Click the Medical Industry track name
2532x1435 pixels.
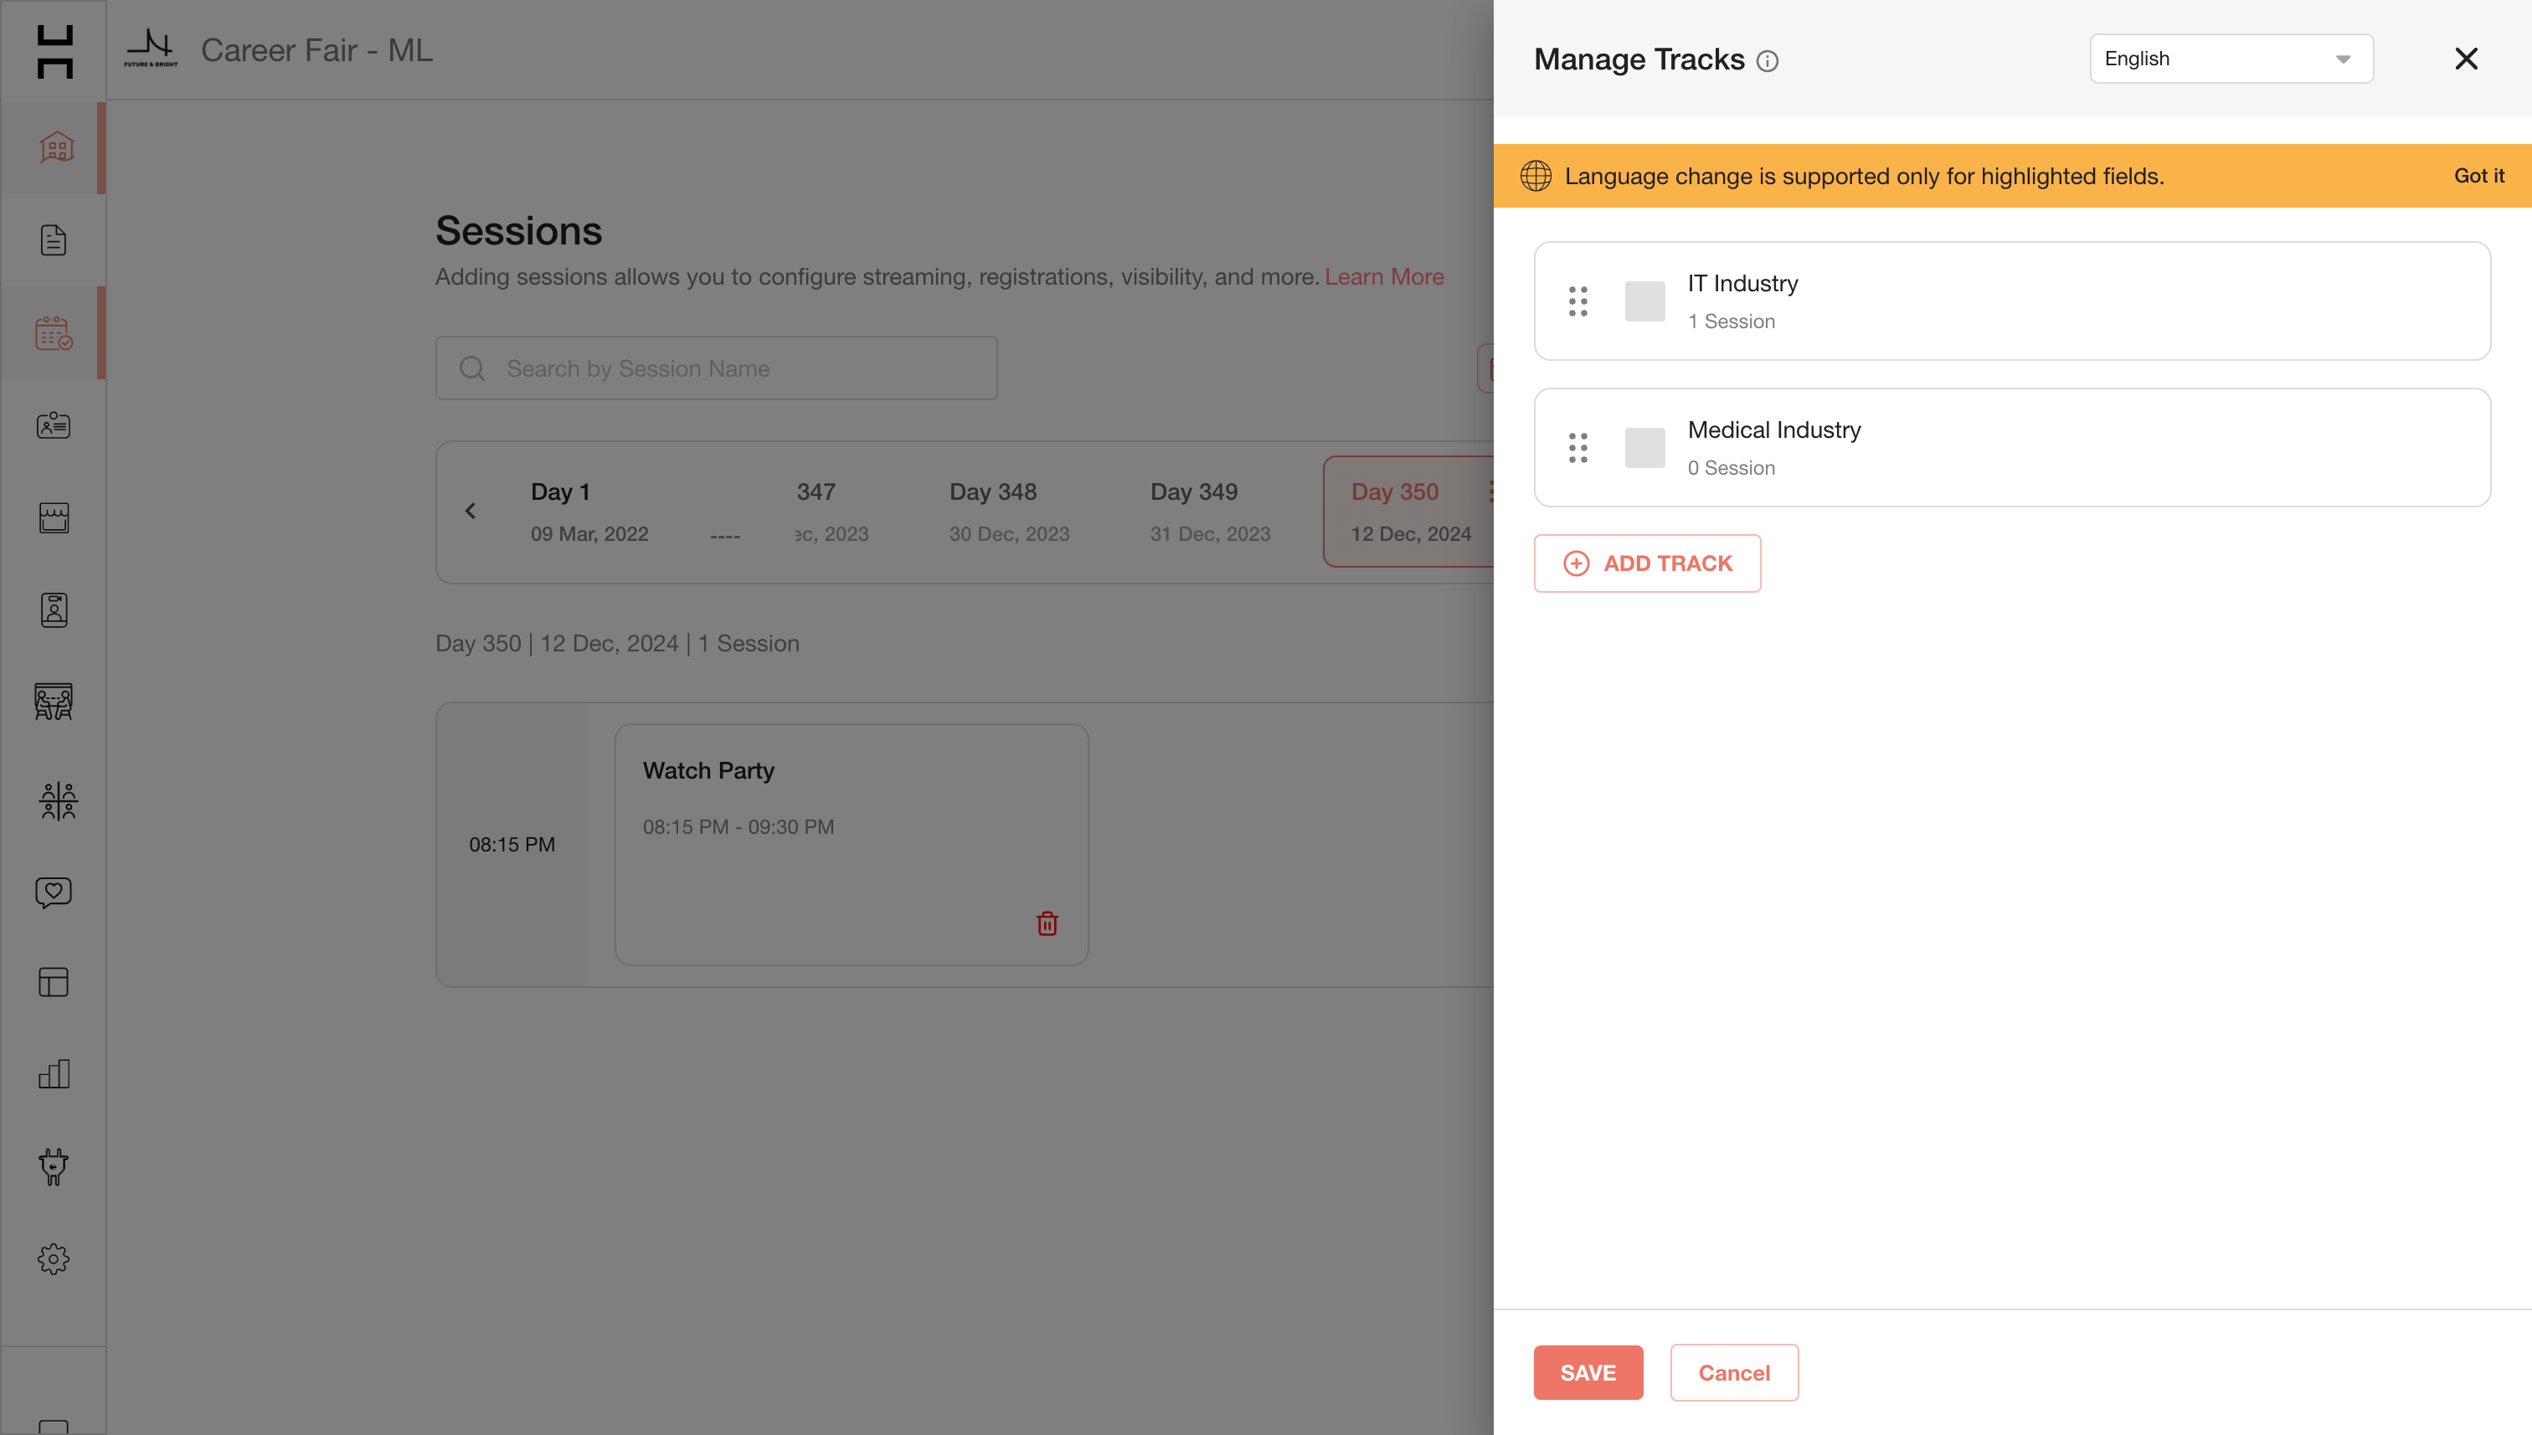tap(1774, 429)
